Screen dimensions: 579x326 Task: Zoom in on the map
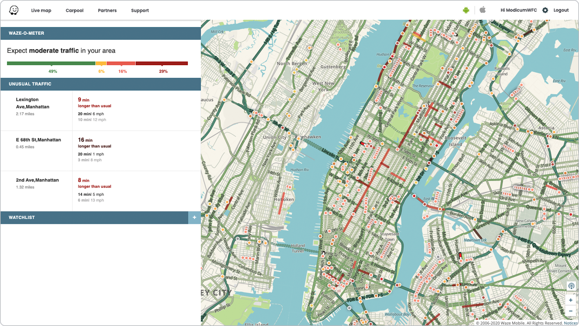coord(571,300)
